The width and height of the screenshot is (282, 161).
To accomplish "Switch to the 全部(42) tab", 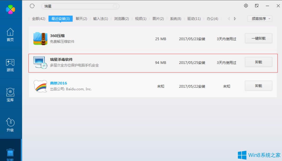I will (38, 18).
